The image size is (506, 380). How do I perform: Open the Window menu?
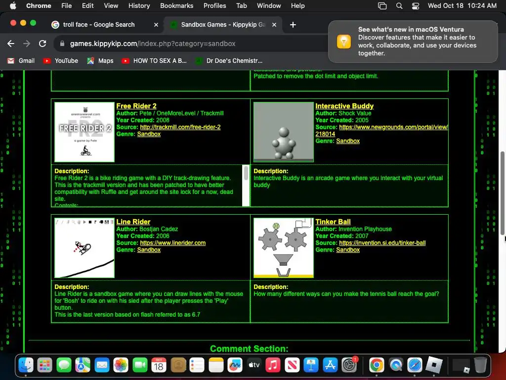point(269,6)
